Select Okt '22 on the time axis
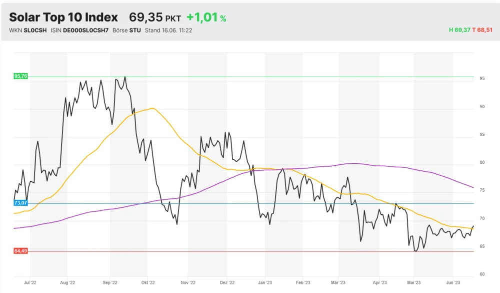Viewport: 500px width, 293px height. pyautogui.click(x=148, y=282)
